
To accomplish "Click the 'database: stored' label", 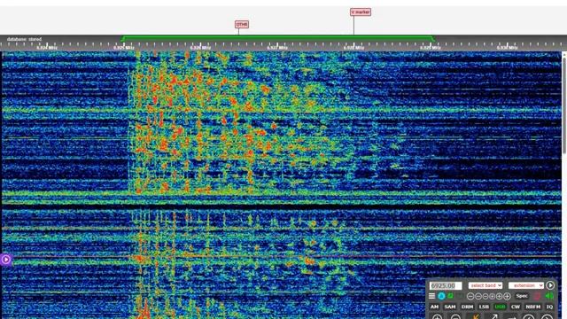I will click(x=24, y=39).
